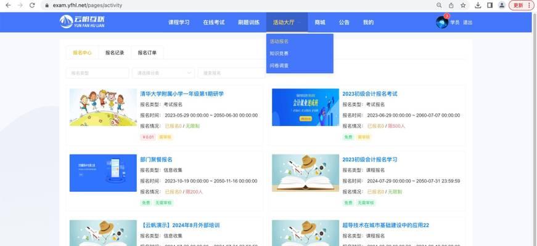Open the 商城 nav menu item
The height and width of the screenshot is (246, 537).
click(x=320, y=23)
